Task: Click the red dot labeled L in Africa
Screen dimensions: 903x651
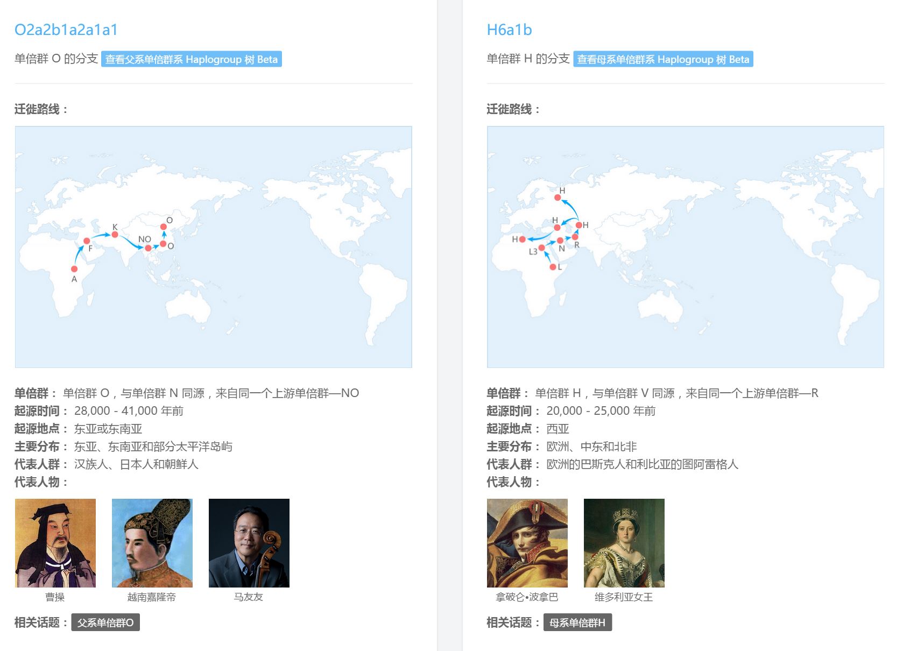Action: (x=553, y=267)
